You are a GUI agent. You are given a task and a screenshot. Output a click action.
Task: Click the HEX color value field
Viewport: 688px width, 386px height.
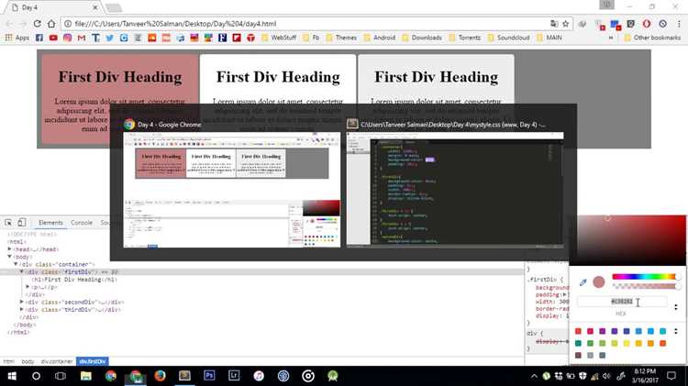coord(622,302)
